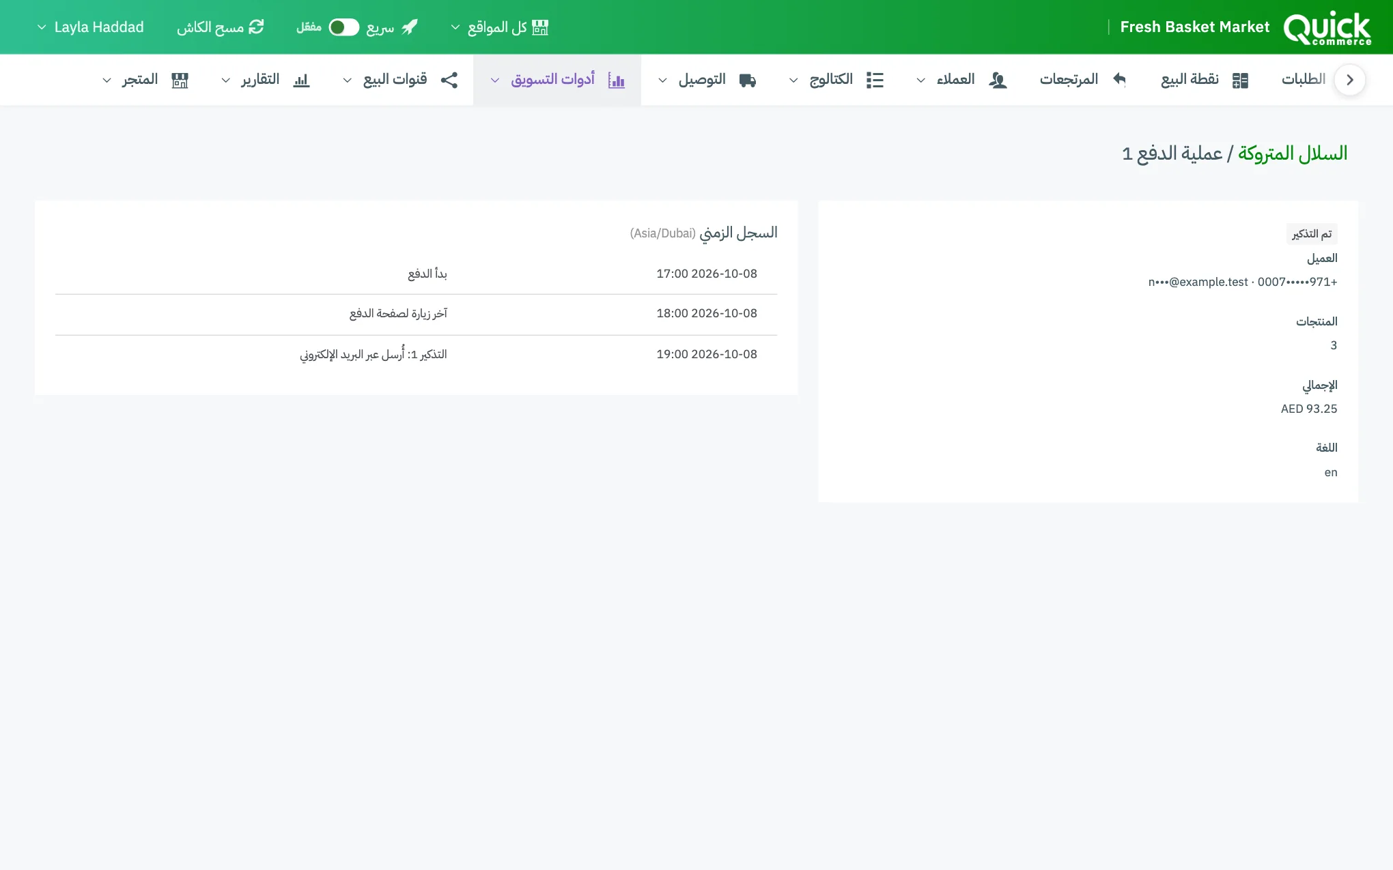Click the marketing tools chart icon

[617, 81]
